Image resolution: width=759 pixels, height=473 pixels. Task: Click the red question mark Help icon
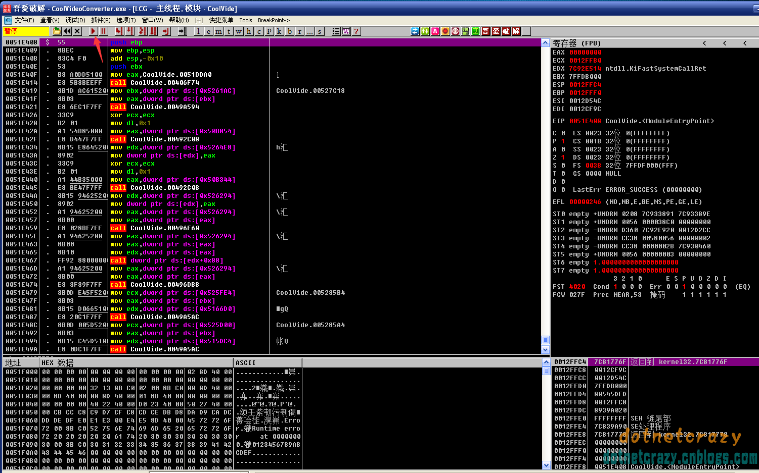coord(356,31)
